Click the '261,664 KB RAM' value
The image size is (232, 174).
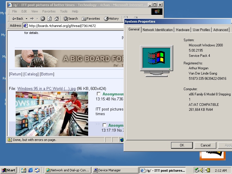coord(201,110)
